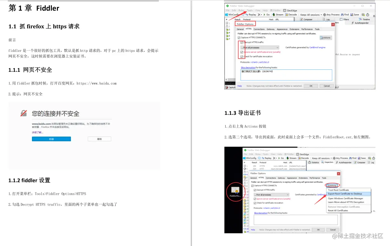
Task: Disable Ignore server certificate errors (unsafe)
Action: point(242,52)
